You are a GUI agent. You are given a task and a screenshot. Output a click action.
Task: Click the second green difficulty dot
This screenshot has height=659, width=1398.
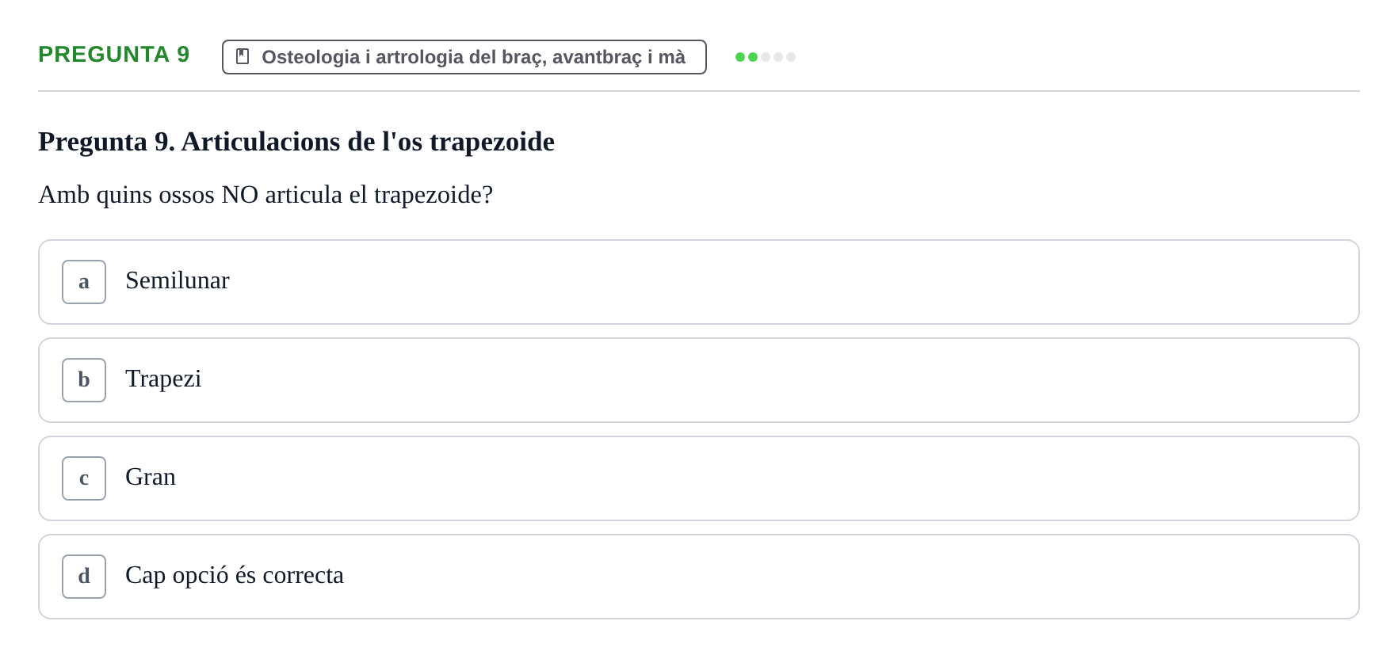click(x=753, y=57)
